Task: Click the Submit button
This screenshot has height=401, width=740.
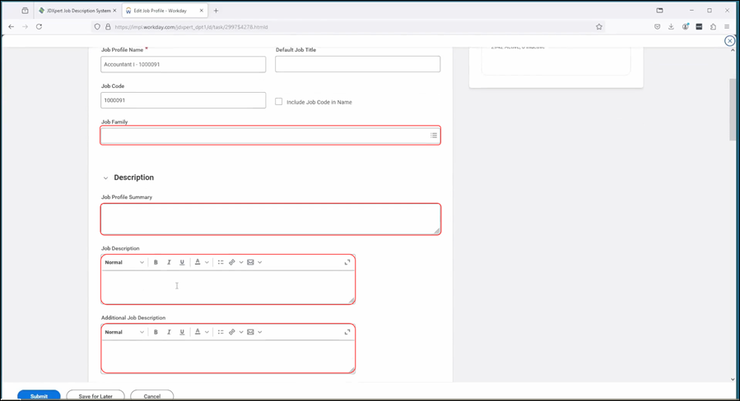Action: pos(39,396)
